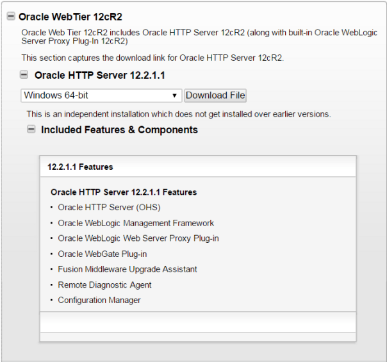Click the Oracle WebTier 12cR2 heading
The width and height of the screenshot is (387, 362).
(70, 17)
